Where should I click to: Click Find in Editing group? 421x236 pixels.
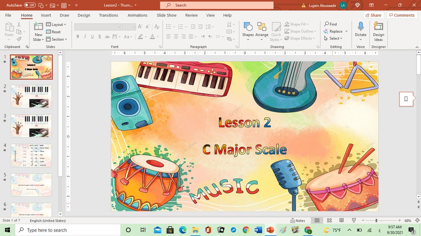(x=330, y=24)
